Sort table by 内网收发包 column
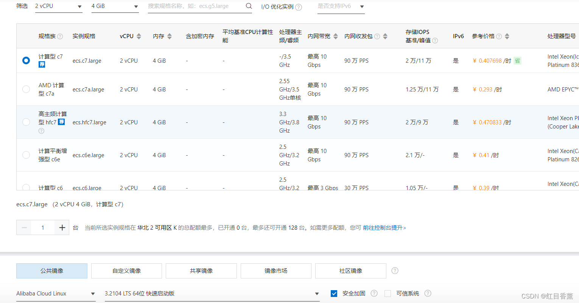 click(385, 36)
